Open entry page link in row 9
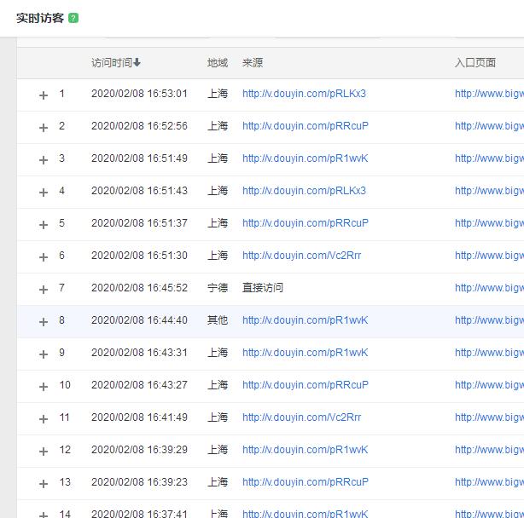The width and height of the screenshot is (524, 518). tap(489, 353)
